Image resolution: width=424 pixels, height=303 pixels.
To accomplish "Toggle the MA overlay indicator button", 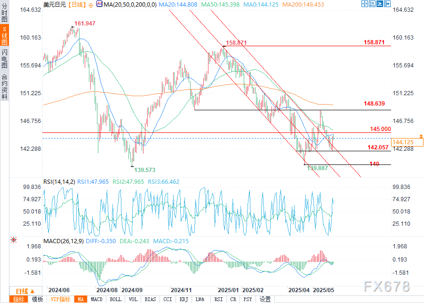I will click(80, 299).
